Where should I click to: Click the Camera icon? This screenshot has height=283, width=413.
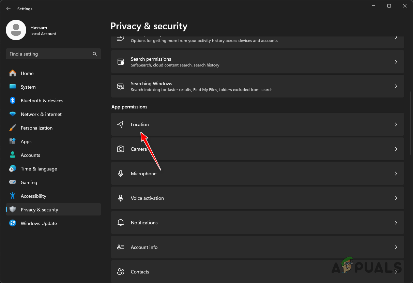tap(120, 149)
